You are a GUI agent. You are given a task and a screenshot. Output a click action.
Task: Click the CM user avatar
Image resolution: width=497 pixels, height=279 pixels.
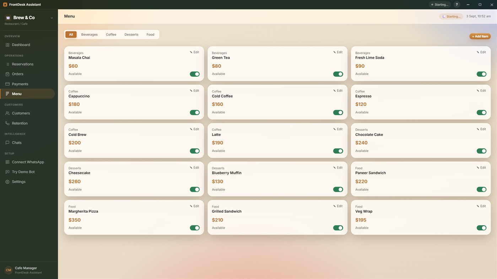9,270
